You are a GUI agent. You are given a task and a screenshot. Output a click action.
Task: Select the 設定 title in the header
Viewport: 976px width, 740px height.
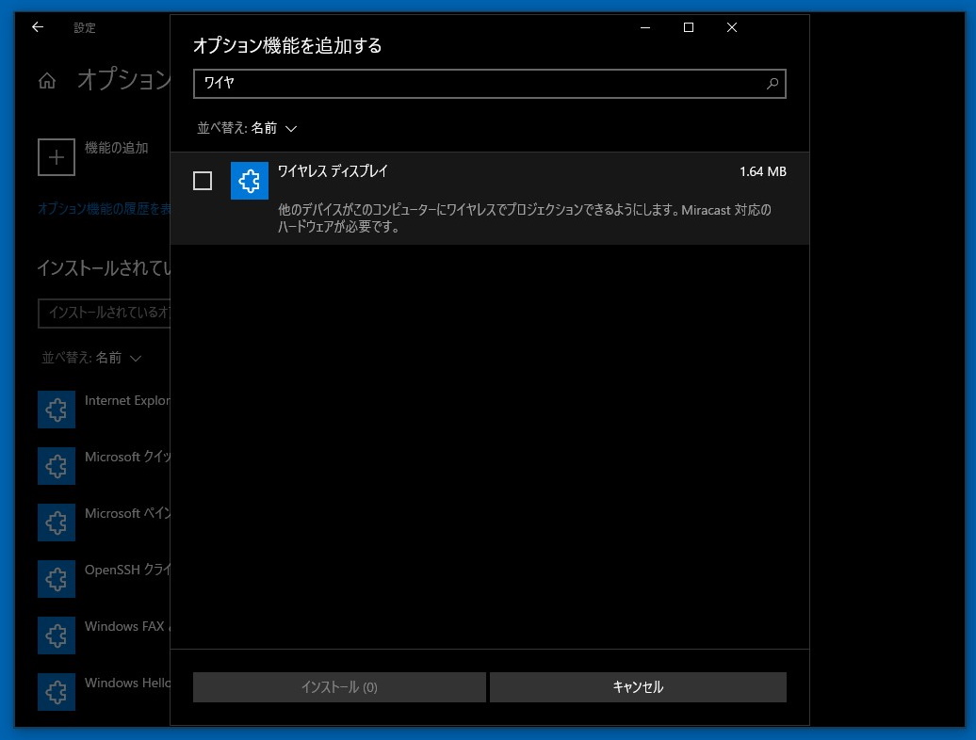pyautogui.click(x=85, y=28)
